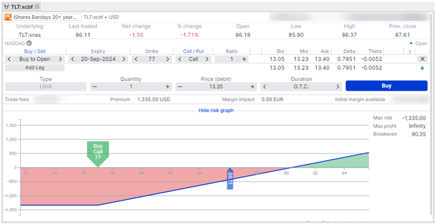Select next Strike after 77
The width and height of the screenshot is (435, 224).
[168, 59]
